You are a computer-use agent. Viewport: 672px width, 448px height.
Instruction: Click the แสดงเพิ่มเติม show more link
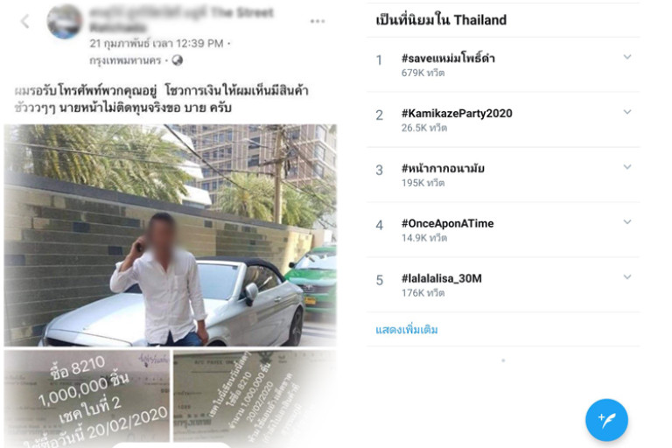(407, 330)
